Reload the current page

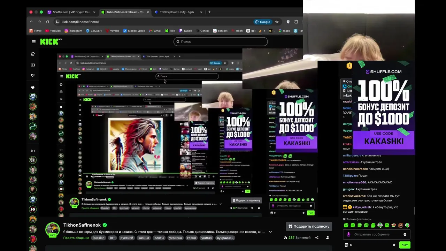click(x=47, y=22)
